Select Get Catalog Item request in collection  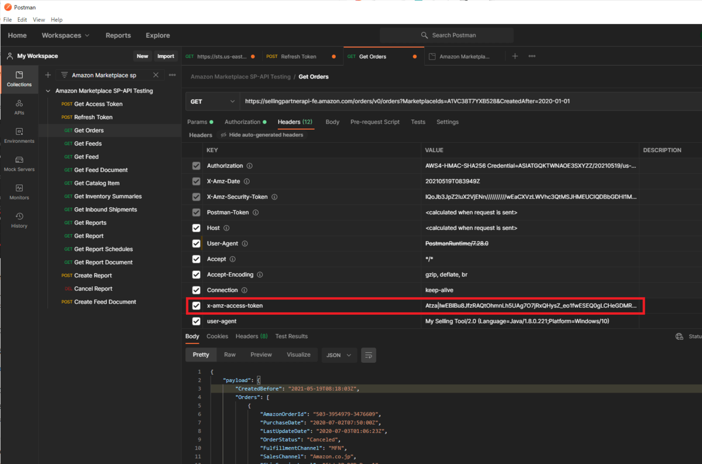pos(97,183)
